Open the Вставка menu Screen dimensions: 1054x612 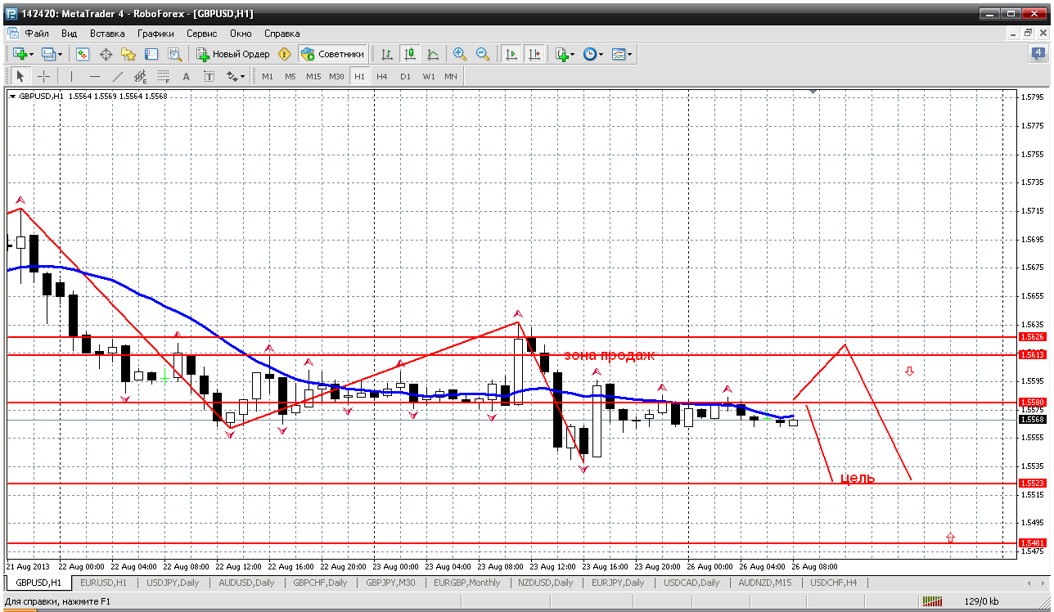tap(107, 34)
